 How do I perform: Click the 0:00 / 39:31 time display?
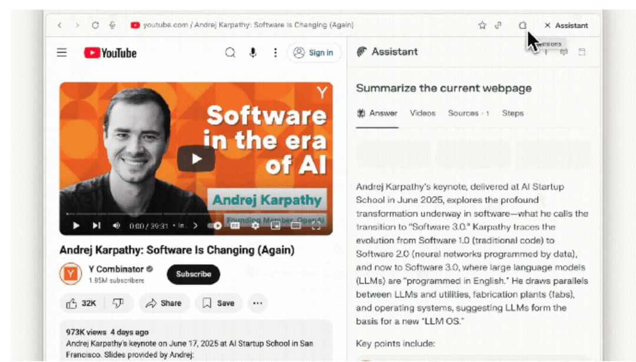pyautogui.click(x=148, y=226)
